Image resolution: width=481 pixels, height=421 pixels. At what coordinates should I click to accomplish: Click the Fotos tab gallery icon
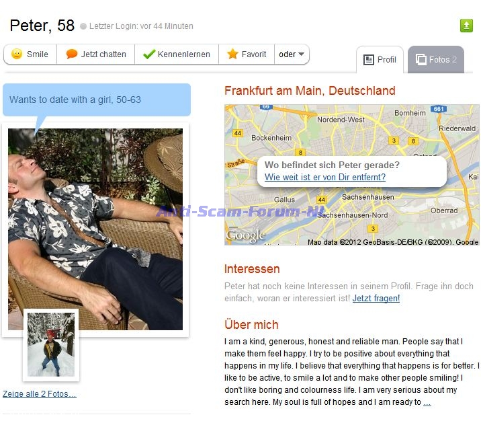pyautogui.click(x=421, y=59)
